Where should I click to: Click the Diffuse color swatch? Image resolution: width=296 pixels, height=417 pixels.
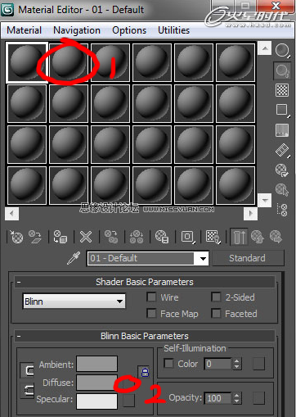[x=97, y=383]
